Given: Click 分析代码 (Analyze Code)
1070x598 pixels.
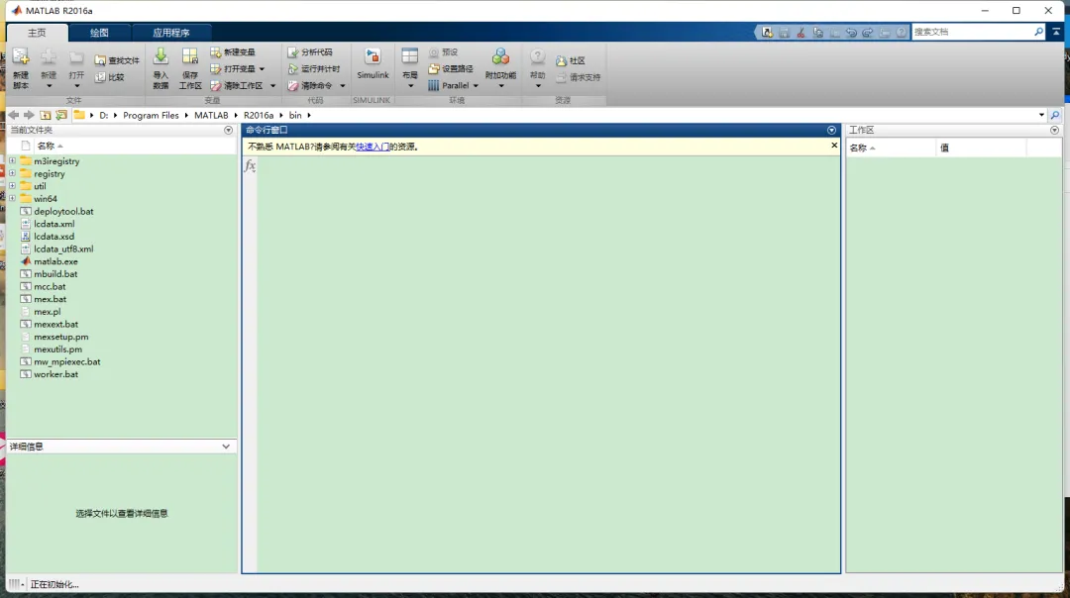Looking at the screenshot, I should pyautogui.click(x=310, y=51).
